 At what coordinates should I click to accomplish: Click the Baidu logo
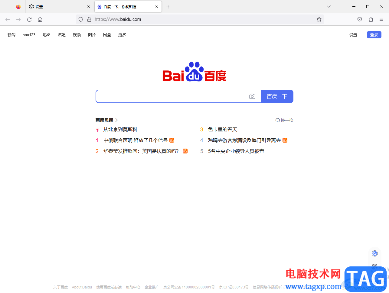[x=194, y=72]
